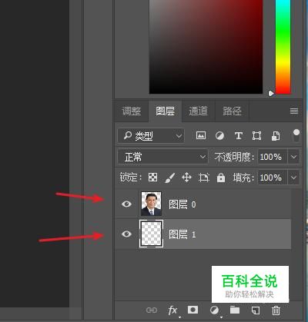
Task: Open the layers panel hamburger menu
Action: point(294,111)
